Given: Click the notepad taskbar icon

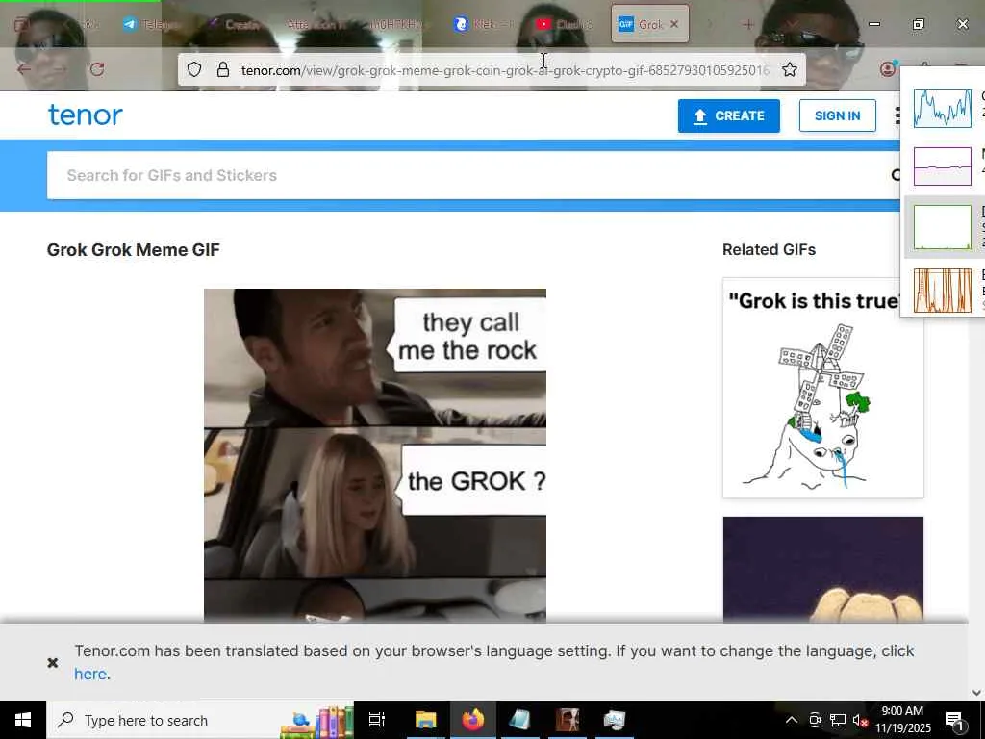Looking at the screenshot, I should [520, 720].
